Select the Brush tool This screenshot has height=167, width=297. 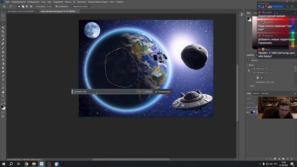tap(3, 48)
